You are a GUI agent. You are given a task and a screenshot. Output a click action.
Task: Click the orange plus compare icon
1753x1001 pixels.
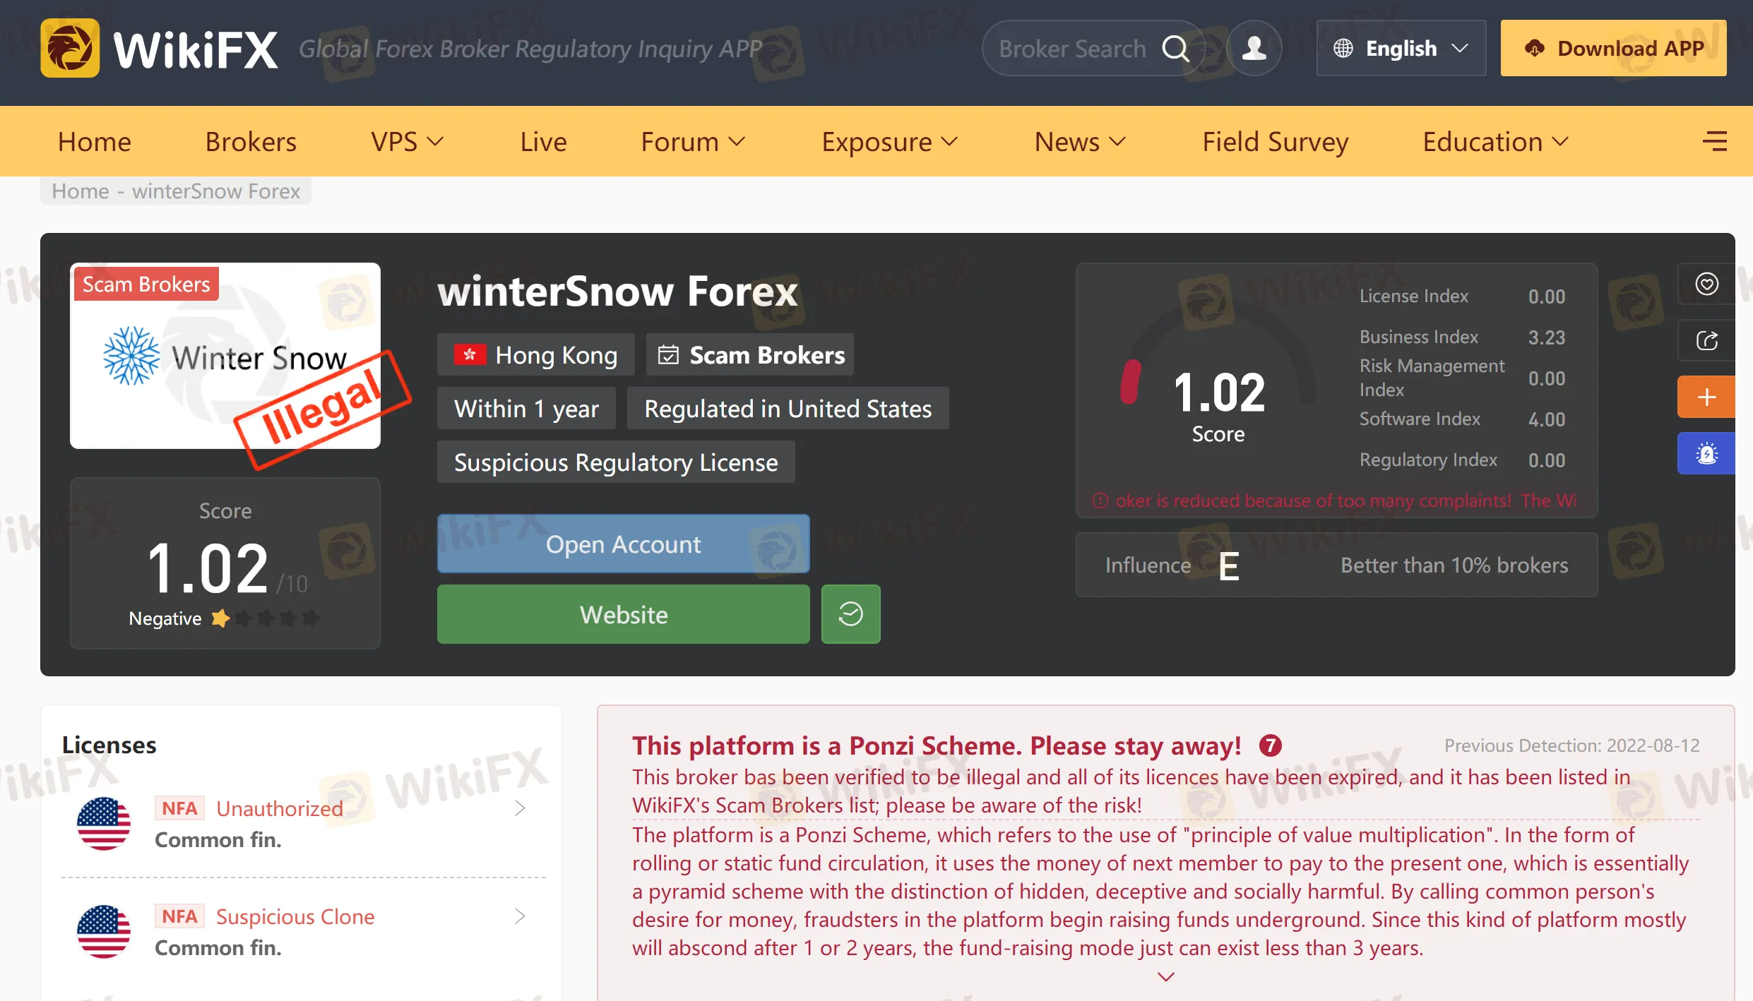point(1706,397)
